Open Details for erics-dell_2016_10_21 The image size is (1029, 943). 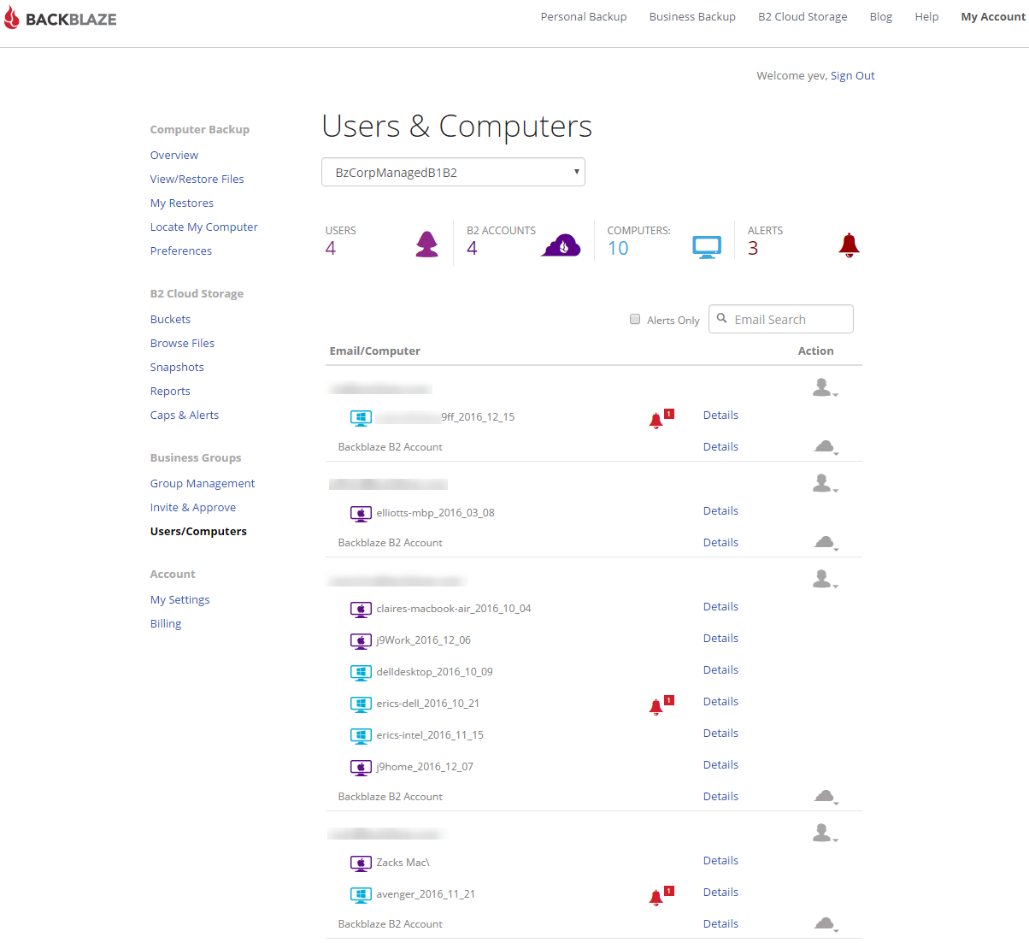[720, 702]
